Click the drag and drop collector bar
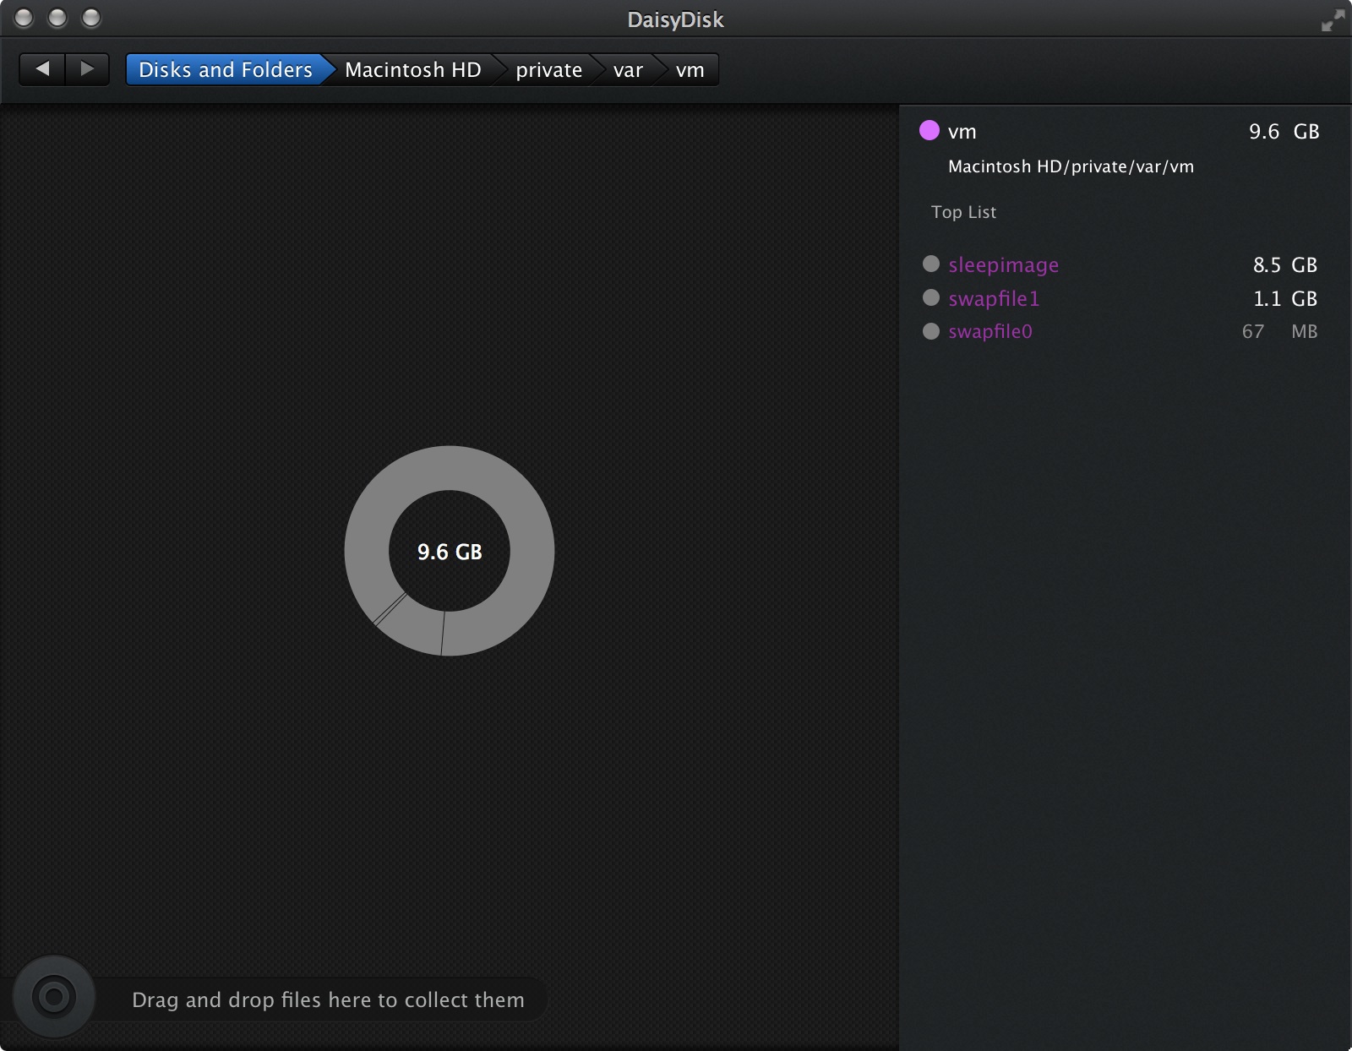 328,999
